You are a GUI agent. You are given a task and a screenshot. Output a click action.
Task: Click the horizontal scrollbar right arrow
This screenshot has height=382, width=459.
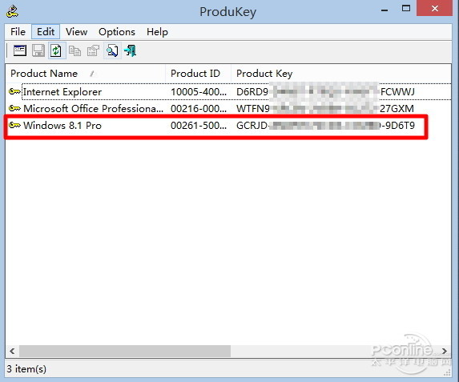pyautogui.click(x=445, y=351)
